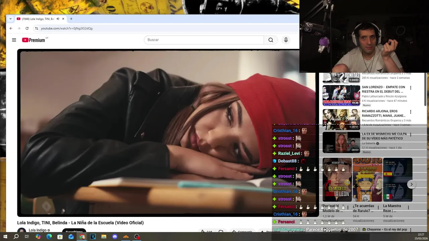This screenshot has height=241, width=429.
Task: Open Discord from the taskbar
Action: pyautogui.click(x=115, y=237)
